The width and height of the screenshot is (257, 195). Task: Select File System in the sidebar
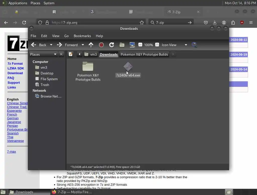(x=49, y=79)
